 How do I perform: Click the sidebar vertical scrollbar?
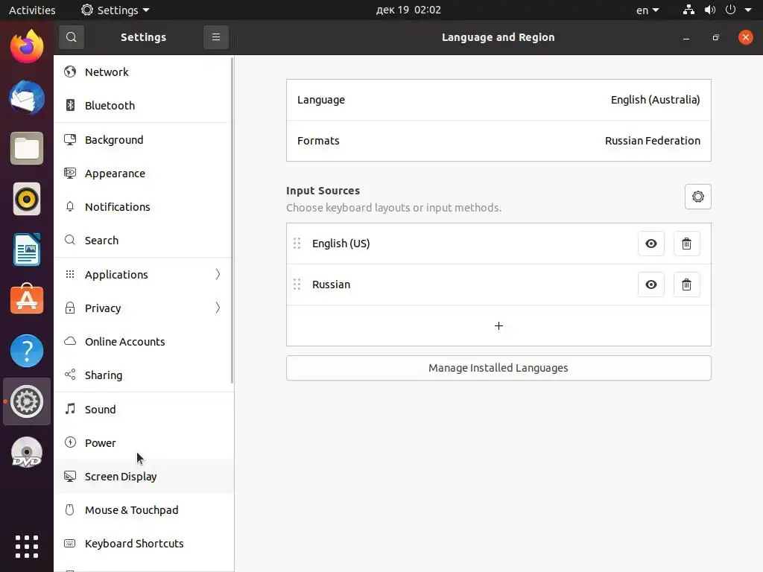[x=232, y=223]
